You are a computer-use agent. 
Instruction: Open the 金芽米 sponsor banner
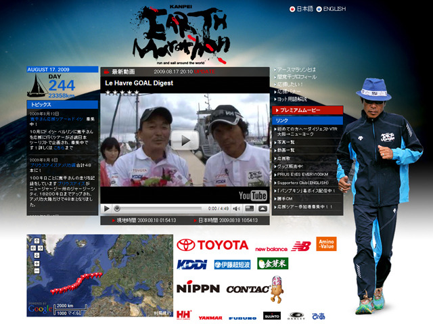click(x=273, y=264)
